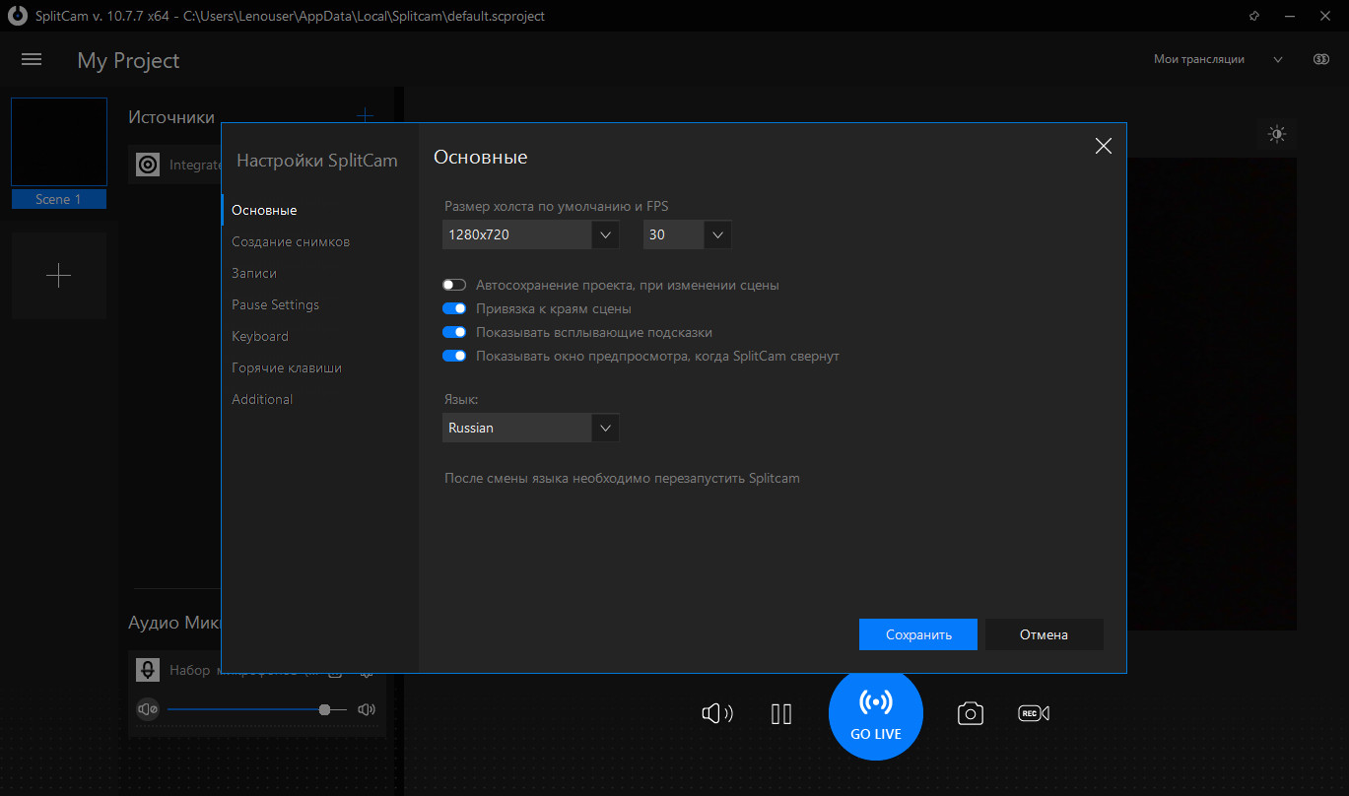Add a source with the plus icon
The image size is (1349, 796).
pyautogui.click(x=365, y=116)
